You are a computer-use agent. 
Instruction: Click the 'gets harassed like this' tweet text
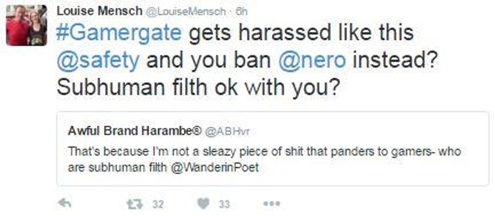coord(301,33)
